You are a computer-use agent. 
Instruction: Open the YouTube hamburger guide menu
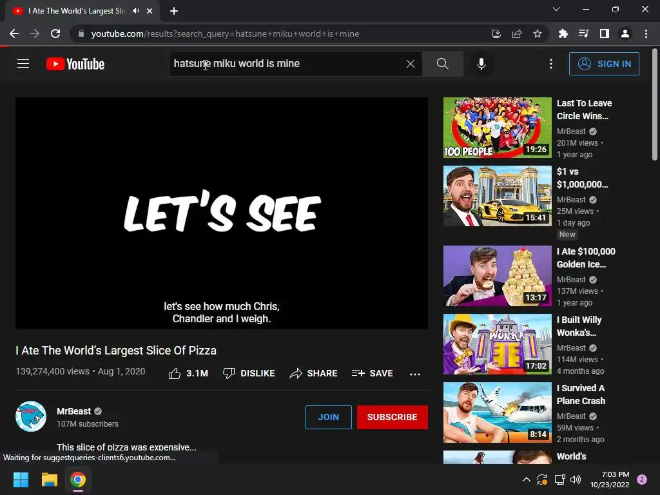point(23,64)
